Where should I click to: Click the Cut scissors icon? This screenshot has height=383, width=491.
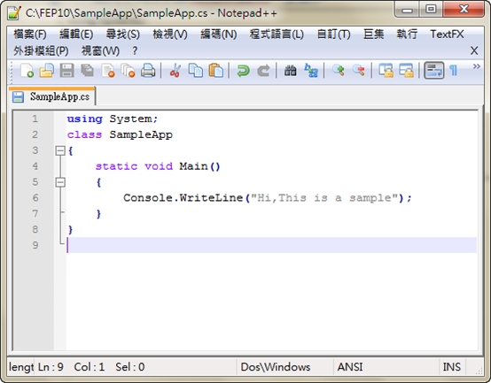pos(175,70)
